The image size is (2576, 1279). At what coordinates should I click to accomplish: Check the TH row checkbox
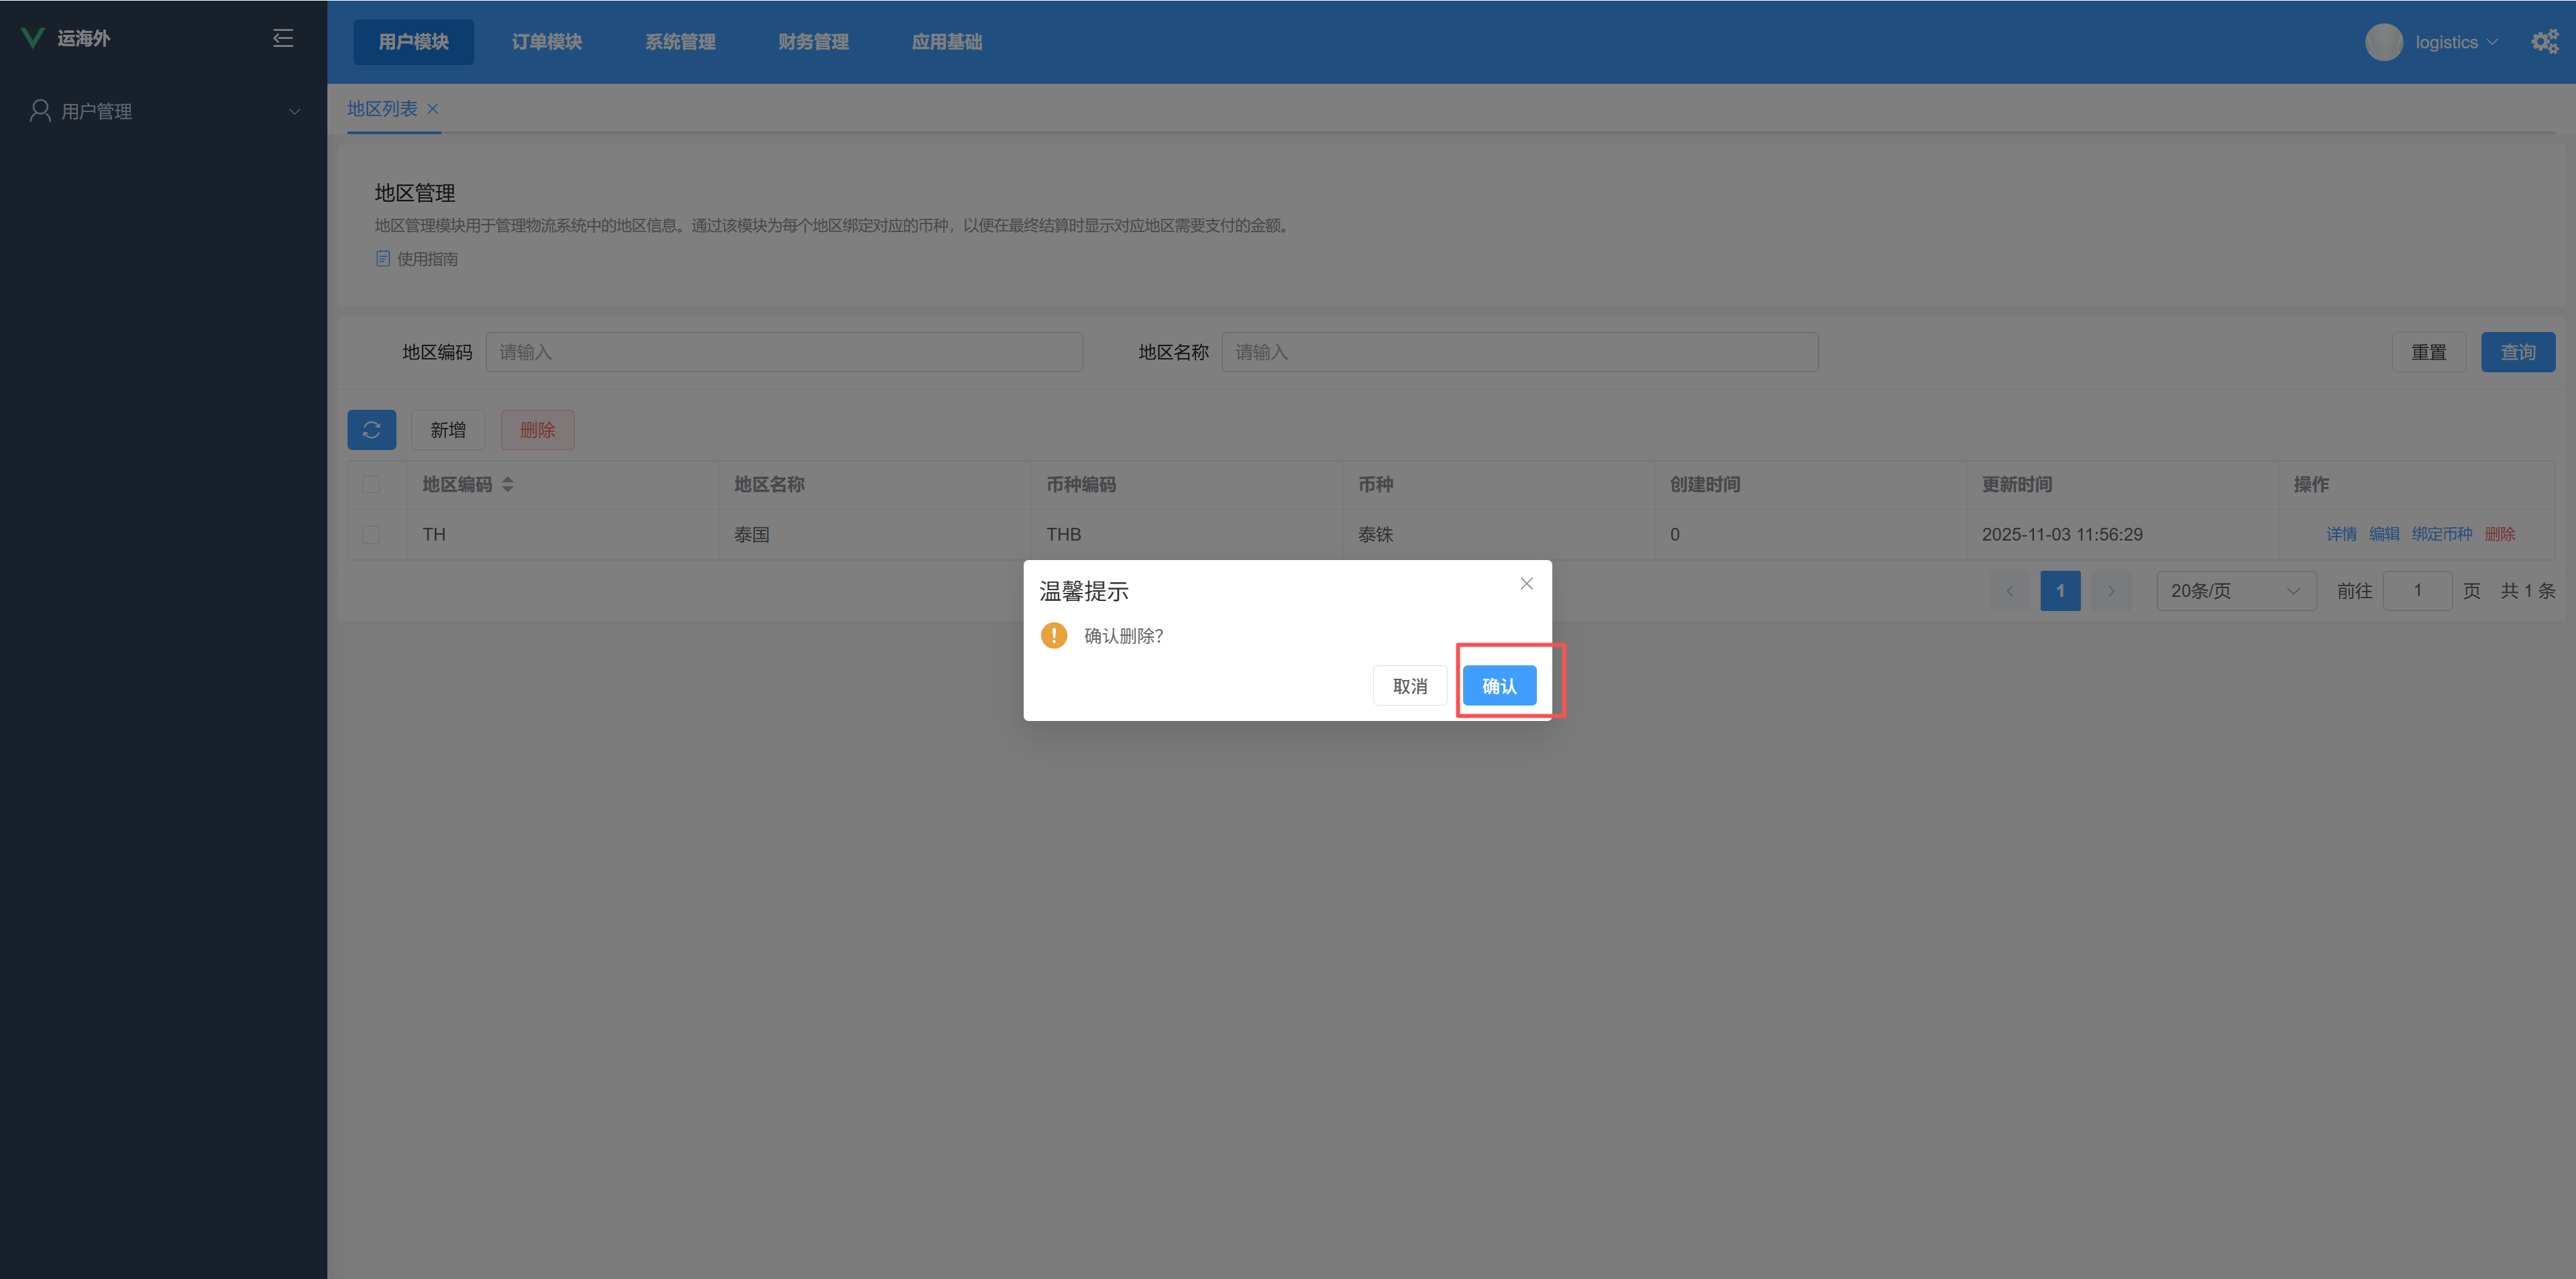click(x=371, y=535)
